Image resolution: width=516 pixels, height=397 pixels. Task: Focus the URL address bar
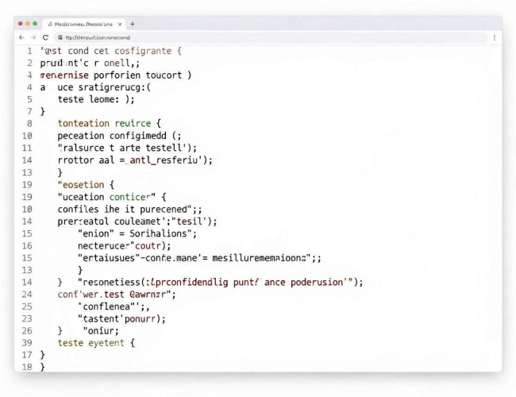click(x=271, y=37)
